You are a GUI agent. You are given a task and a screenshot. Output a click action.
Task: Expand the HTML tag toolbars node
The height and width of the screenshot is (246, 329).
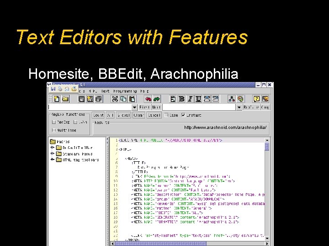tap(53, 159)
